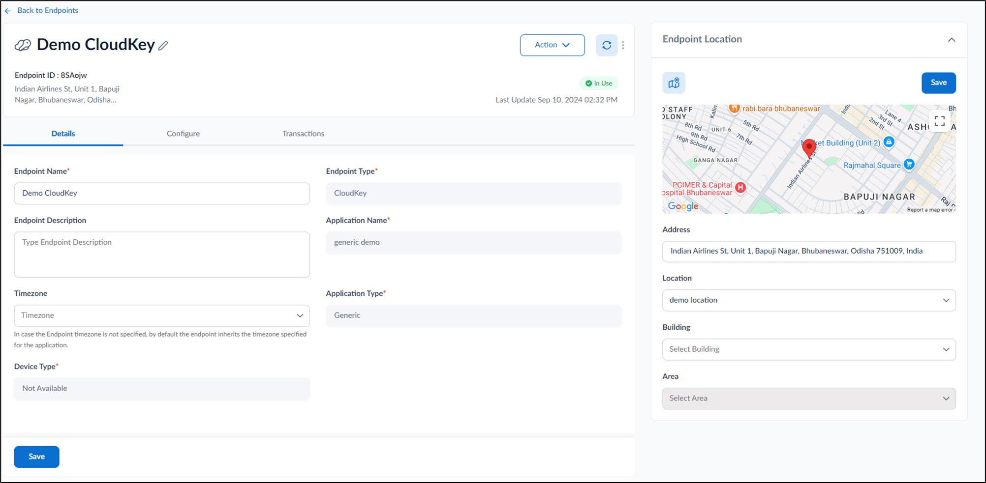Click the Device Type Not Available field
Viewport: 986px width, 483px height.
tap(162, 389)
